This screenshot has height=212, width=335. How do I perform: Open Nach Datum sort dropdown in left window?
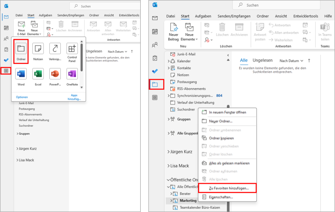(118, 52)
